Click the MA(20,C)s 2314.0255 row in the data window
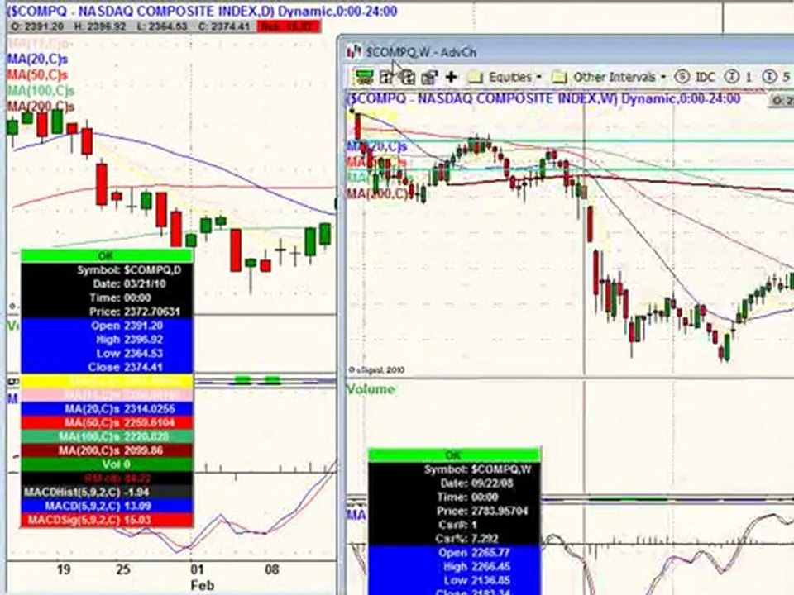This screenshot has height=595, width=794. click(x=107, y=408)
